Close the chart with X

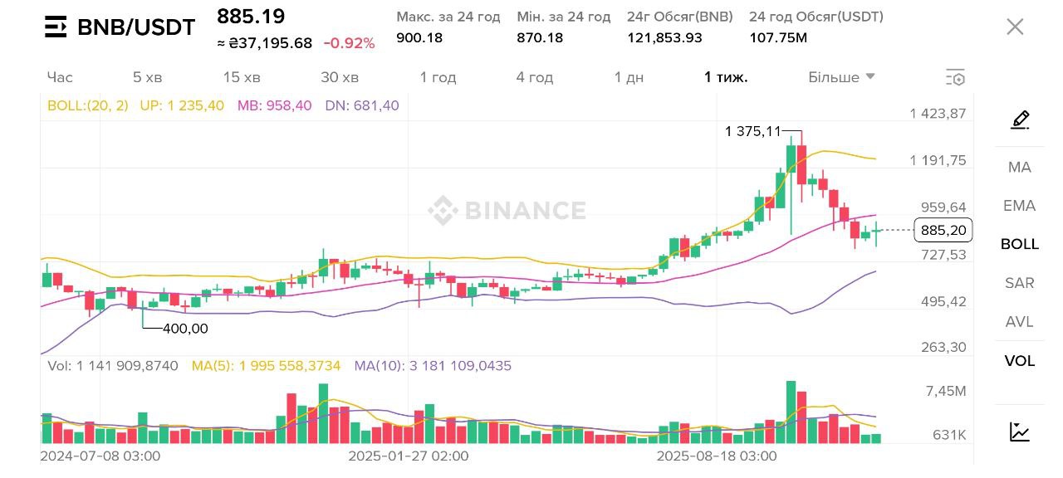(1015, 27)
